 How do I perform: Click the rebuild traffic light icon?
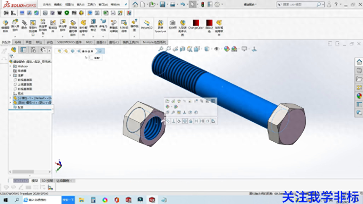(x=202, y=5)
